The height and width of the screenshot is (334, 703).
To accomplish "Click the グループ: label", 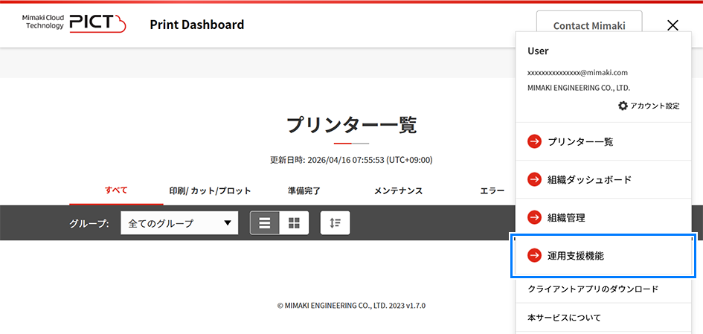I will tap(90, 223).
